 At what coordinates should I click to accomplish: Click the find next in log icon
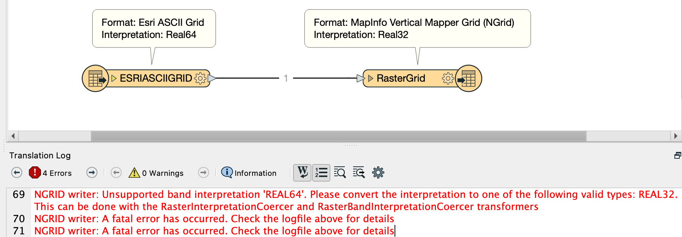[359, 173]
